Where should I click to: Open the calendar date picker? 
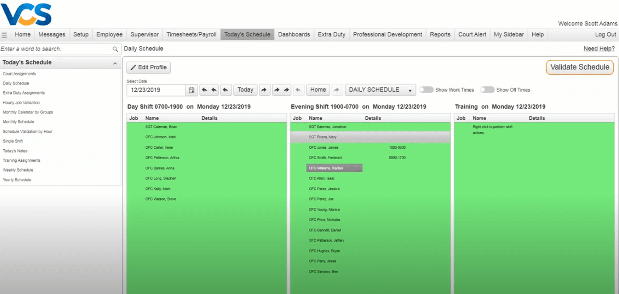click(191, 90)
